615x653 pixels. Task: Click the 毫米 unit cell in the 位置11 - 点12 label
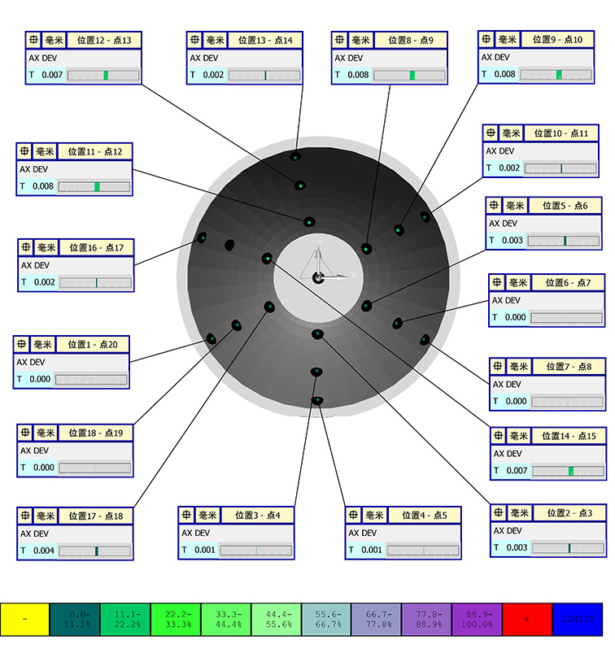pyautogui.click(x=45, y=151)
